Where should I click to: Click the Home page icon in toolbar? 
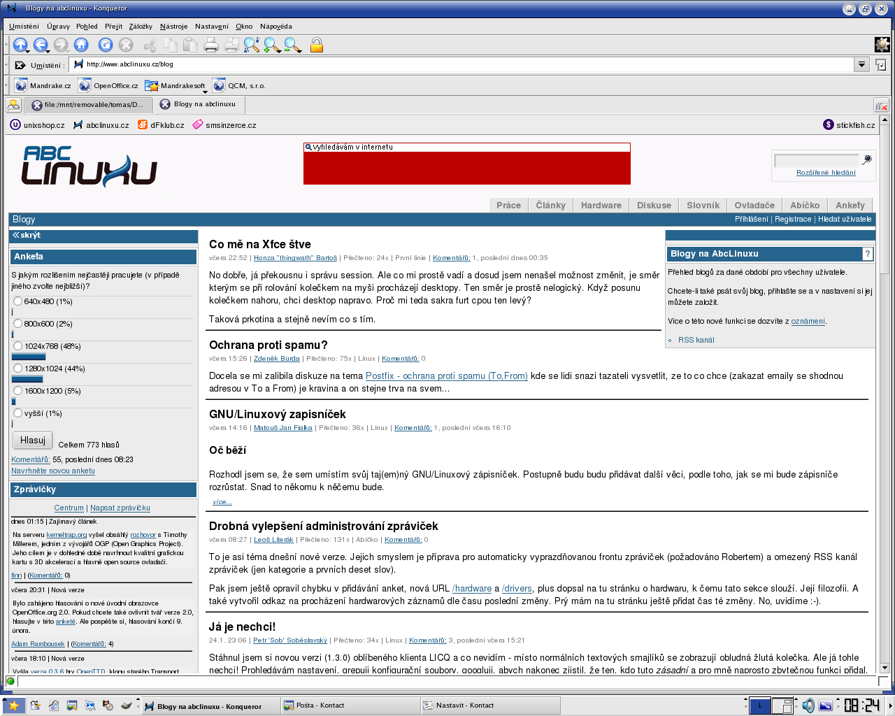tap(81, 45)
